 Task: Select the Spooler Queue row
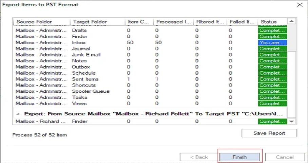(x=91, y=91)
